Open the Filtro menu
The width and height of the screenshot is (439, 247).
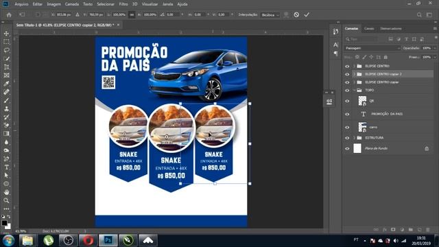tap(123, 4)
